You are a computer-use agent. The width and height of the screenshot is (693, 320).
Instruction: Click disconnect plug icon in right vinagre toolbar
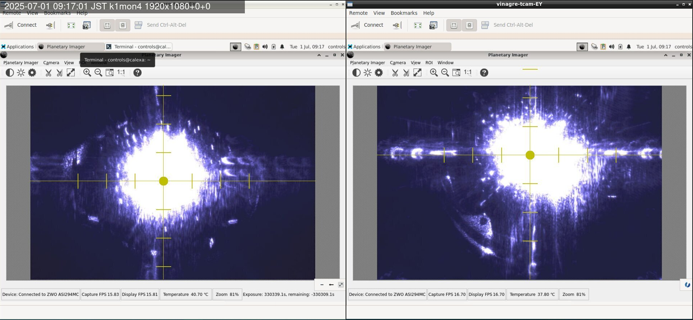coord(397,25)
